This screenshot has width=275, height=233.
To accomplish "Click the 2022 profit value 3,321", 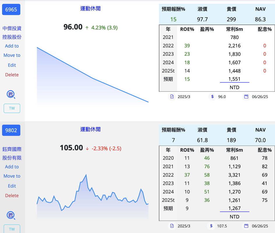I will point(235,175).
